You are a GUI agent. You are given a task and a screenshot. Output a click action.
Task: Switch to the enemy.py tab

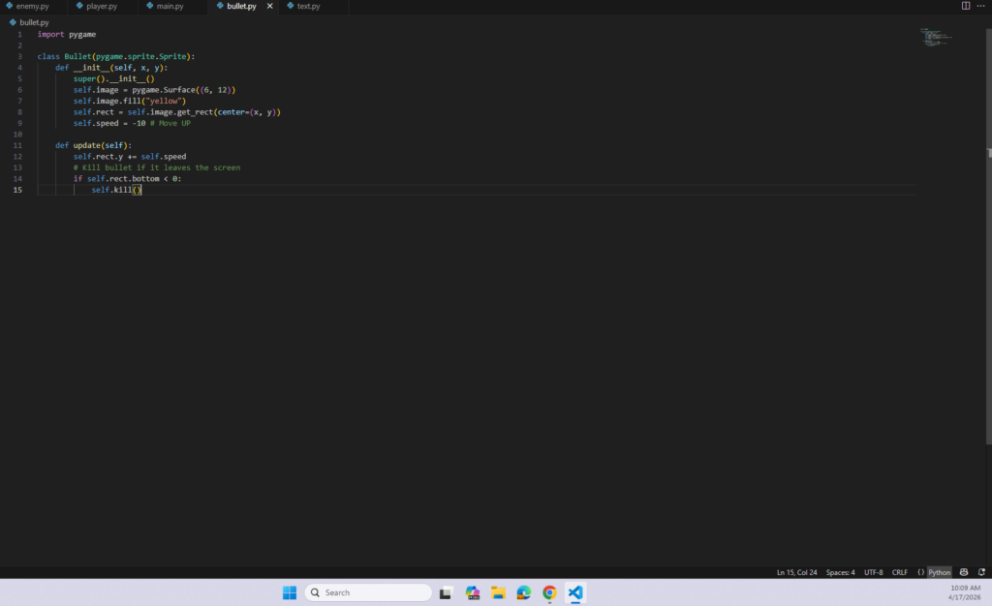[32, 7]
